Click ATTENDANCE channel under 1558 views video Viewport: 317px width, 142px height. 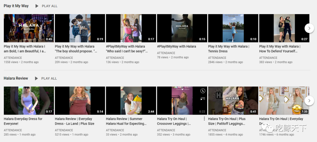point(13,58)
